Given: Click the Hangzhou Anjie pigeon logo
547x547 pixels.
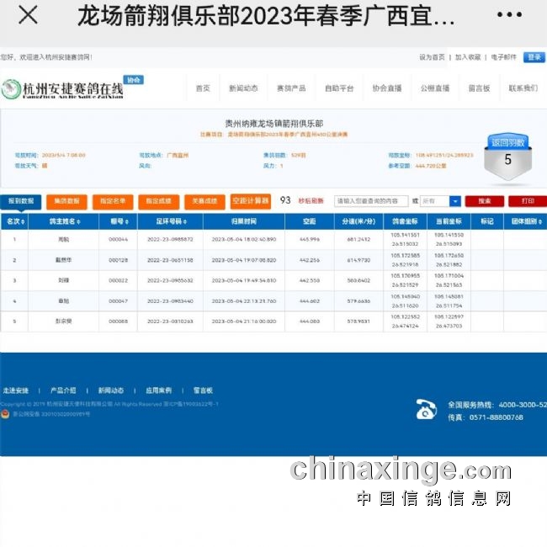Looking at the screenshot, I should (63, 89).
